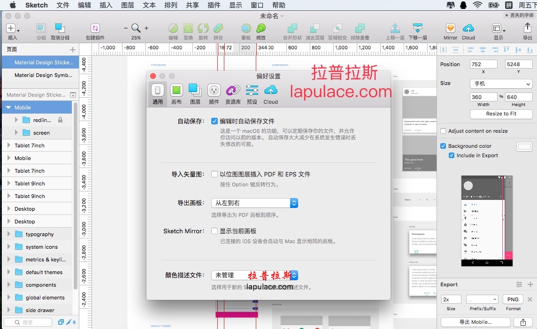
Task: Click the Union (合并形状) toolbar icon
Action: point(292,28)
